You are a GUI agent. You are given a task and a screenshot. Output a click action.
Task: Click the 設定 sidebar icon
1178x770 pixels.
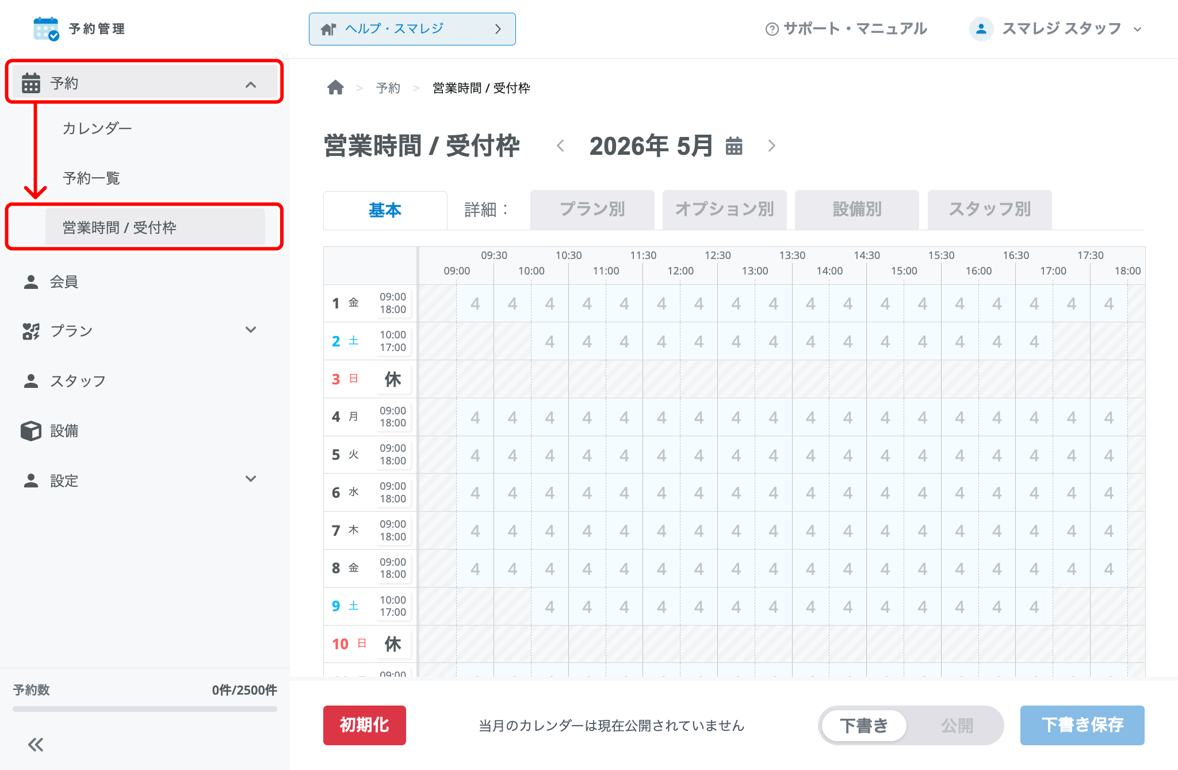(31, 481)
